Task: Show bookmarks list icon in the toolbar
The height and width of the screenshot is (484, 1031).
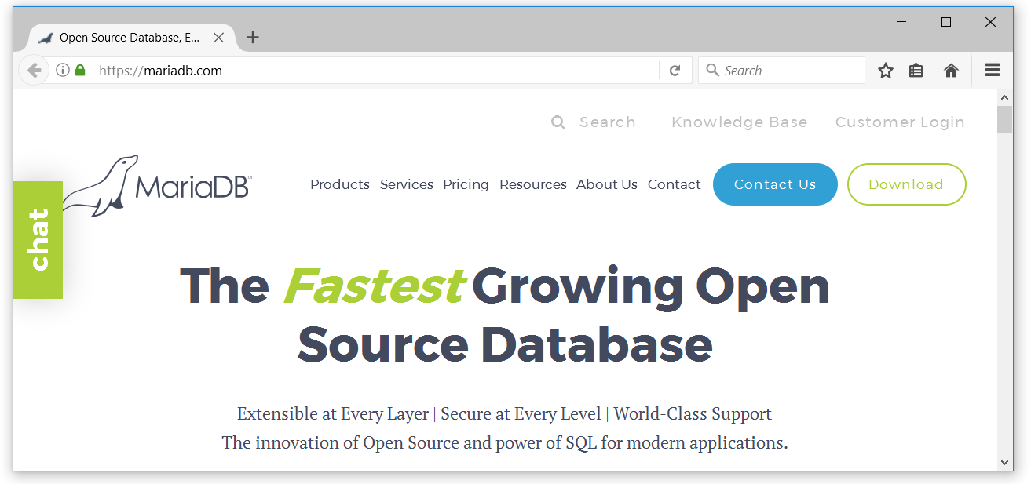Action: click(x=916, y=71)
